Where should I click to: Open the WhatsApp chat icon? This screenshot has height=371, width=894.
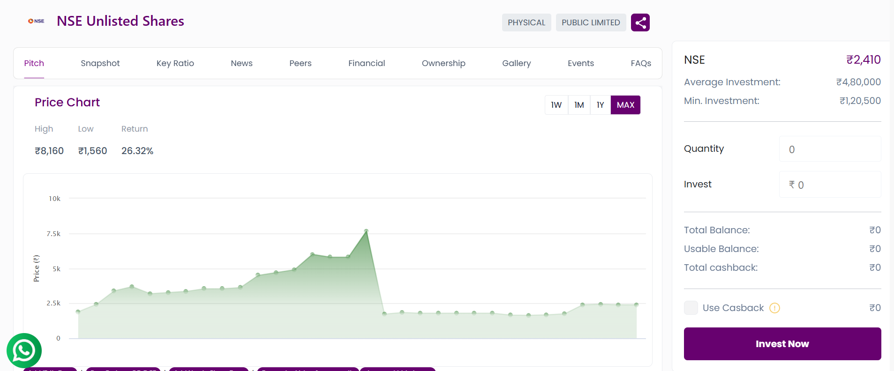tap(24, 350)
